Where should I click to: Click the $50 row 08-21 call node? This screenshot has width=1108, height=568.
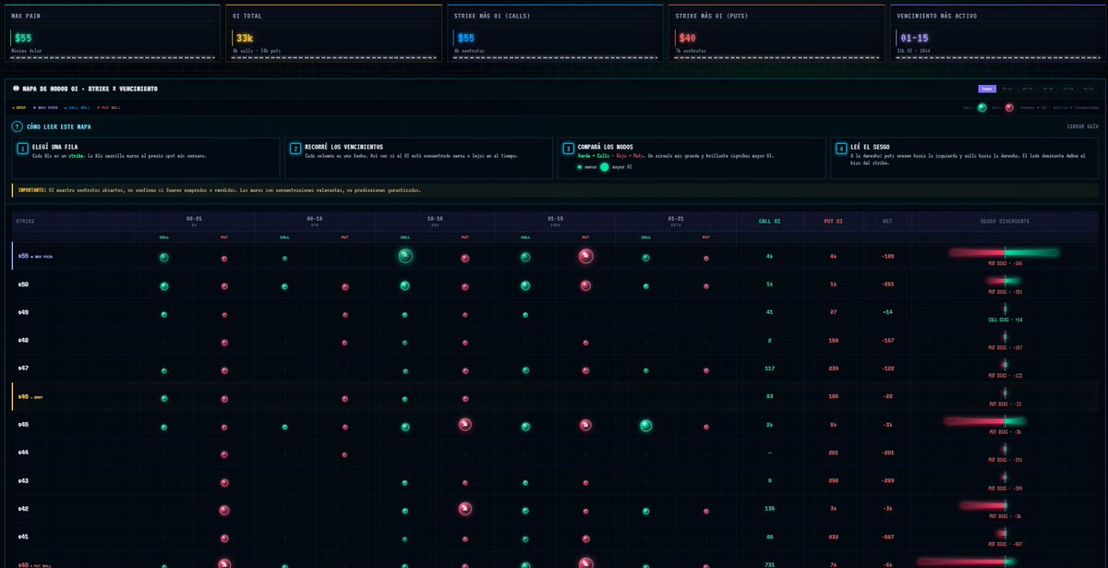164,286
